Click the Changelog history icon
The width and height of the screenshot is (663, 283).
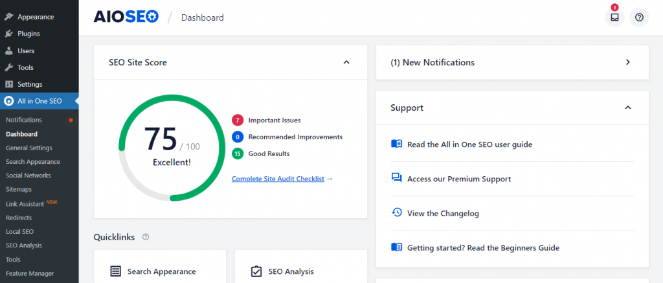point(397,212)
